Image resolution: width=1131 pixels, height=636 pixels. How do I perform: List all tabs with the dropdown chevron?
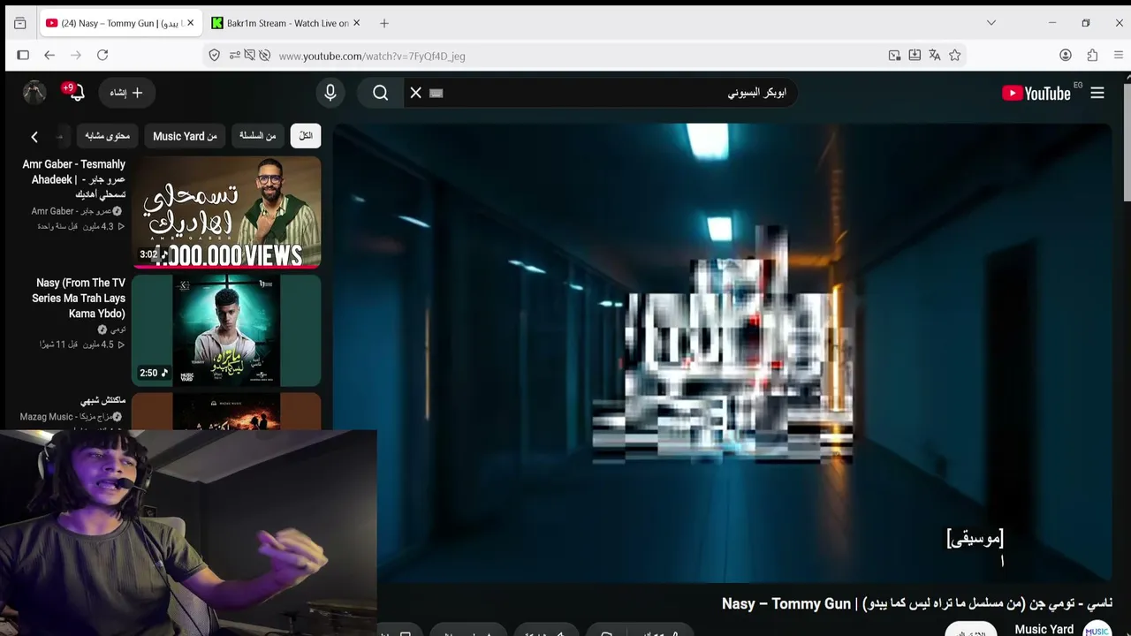(x=991, y=23)
